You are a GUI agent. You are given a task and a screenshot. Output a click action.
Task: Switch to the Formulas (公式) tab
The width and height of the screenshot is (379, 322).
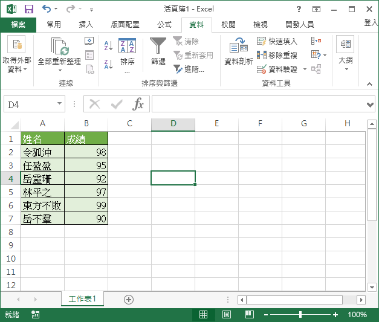tap(164, 25)
